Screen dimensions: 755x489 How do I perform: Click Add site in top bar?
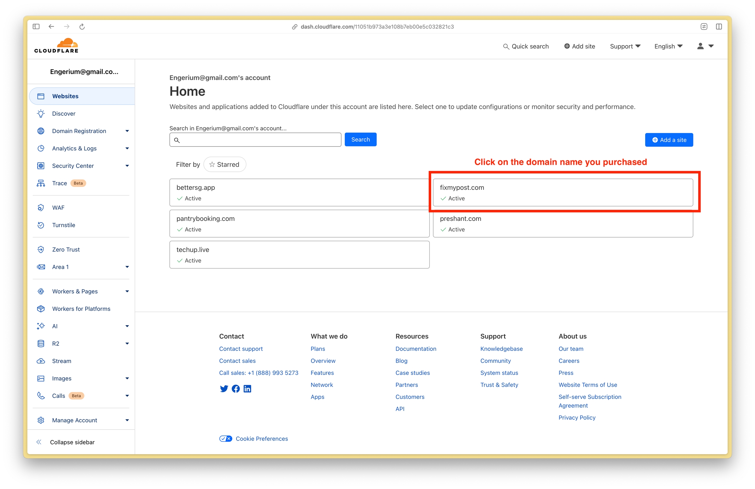[x=579, y=46]
